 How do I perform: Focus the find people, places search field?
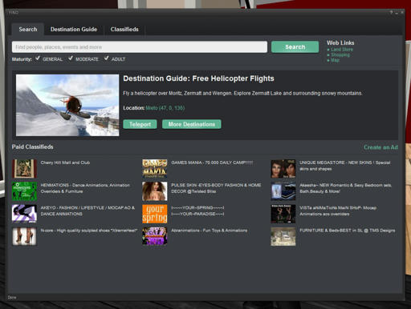tap(140, 47)
